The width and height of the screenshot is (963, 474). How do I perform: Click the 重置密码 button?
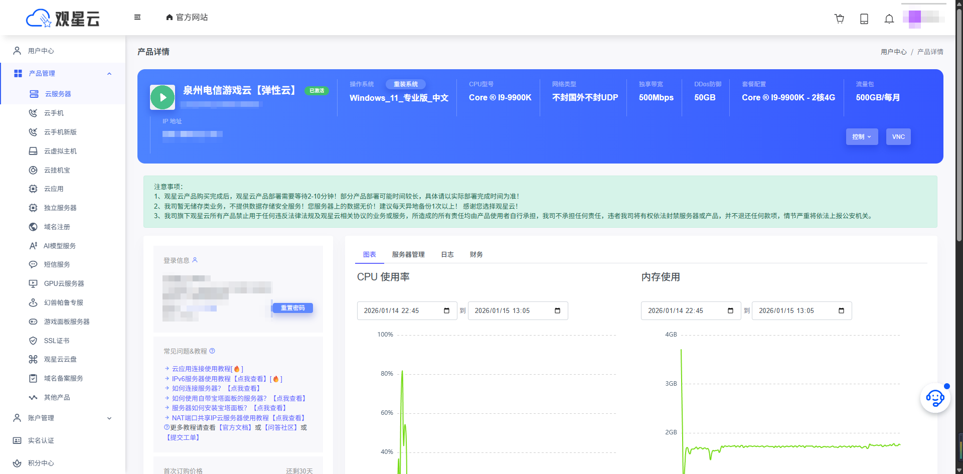(292, 308)
